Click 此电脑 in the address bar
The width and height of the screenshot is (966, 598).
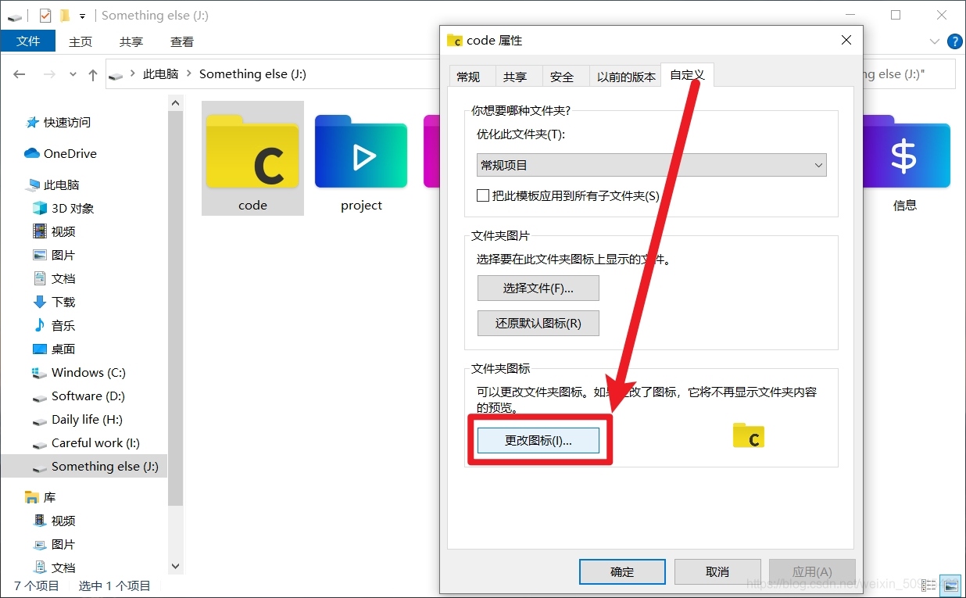pos(160,74)
